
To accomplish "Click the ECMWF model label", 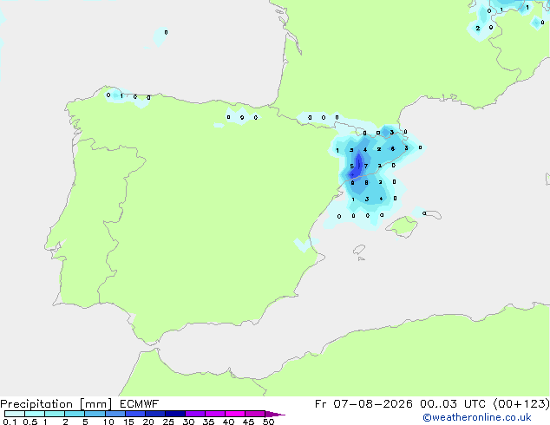I will click(140, 404).
